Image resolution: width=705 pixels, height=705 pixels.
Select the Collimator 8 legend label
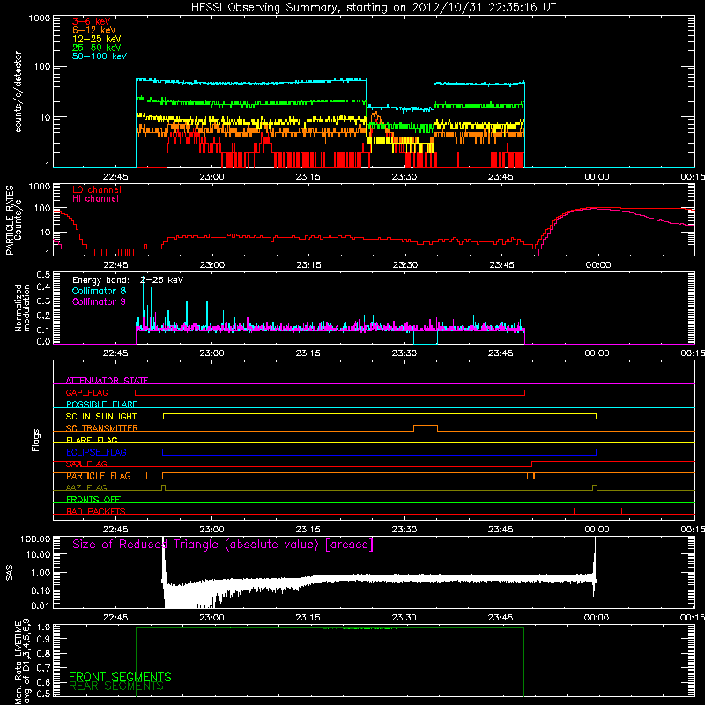tap(99, 291)
